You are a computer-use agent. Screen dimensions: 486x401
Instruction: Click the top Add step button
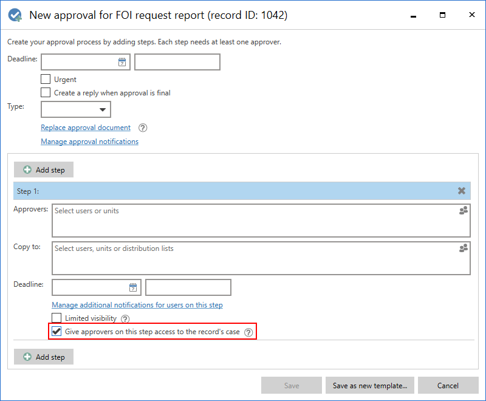pos(44,170)
